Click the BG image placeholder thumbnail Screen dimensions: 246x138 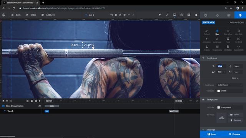[x=221, y=118]
